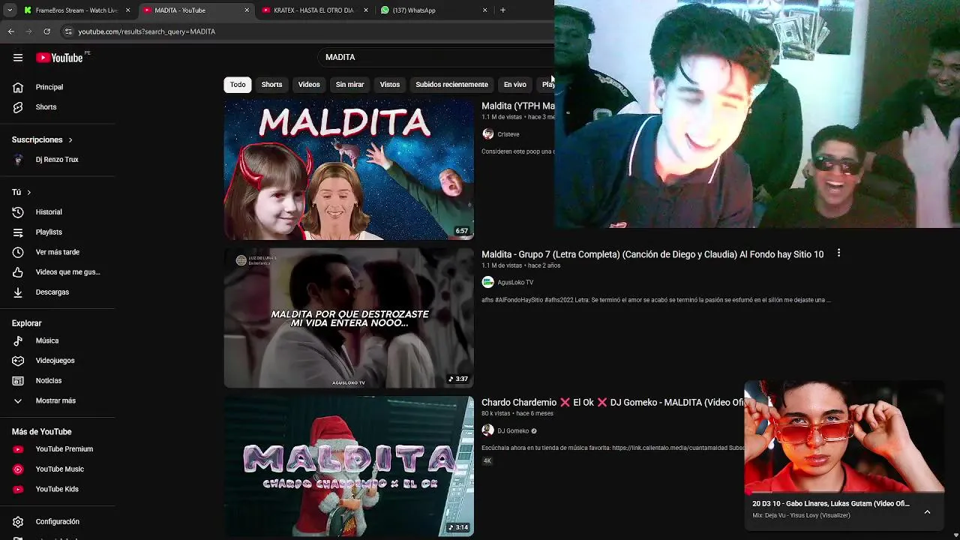
Task: Click the MADITA search field
Action: [x=435, y=57]
